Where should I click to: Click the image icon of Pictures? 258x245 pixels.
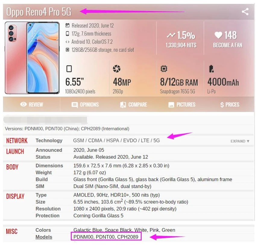pyautogui.click(x=171, y=105)
